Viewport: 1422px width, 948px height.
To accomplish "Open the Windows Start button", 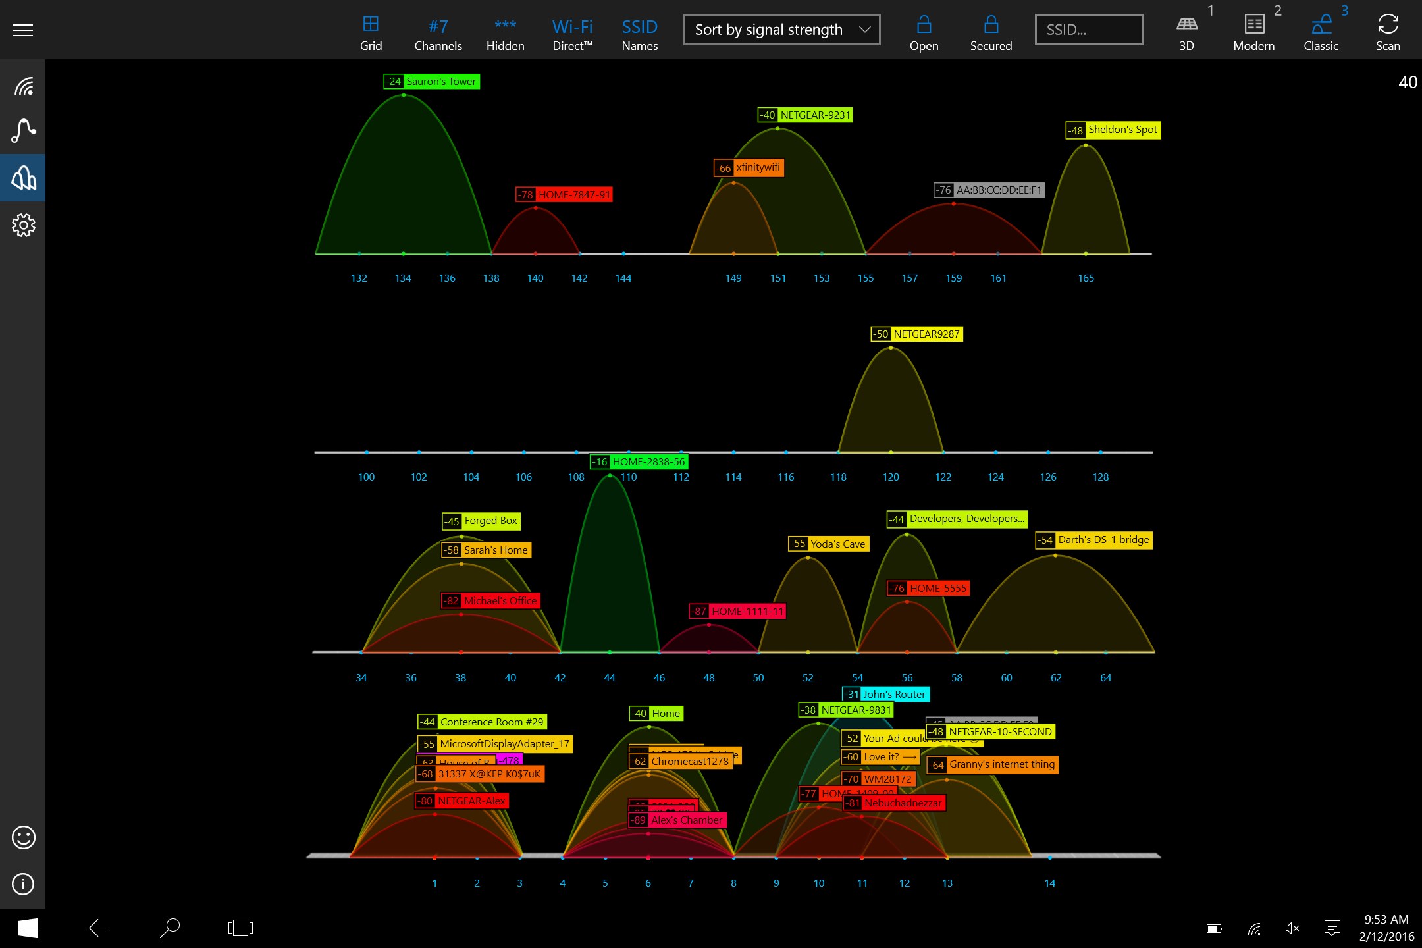I will tap(27, 928).
